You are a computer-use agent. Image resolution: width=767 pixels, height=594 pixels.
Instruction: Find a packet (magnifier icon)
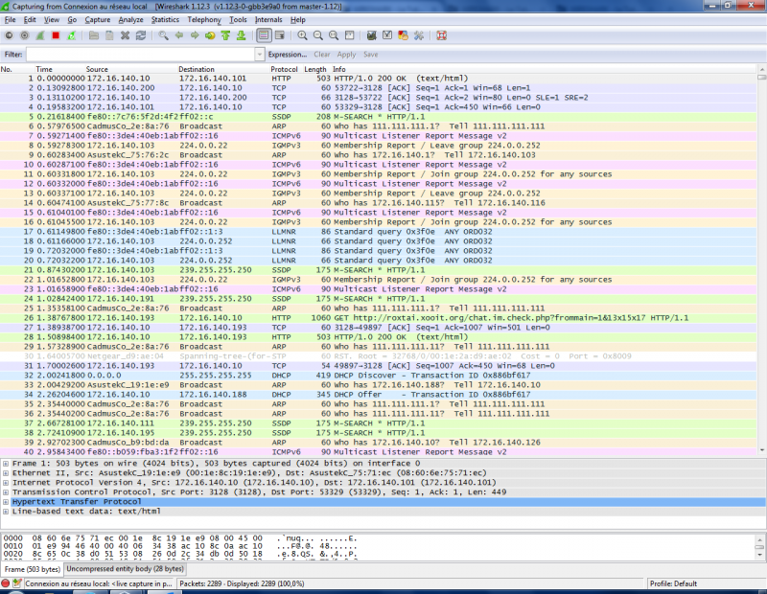[163, 35]
